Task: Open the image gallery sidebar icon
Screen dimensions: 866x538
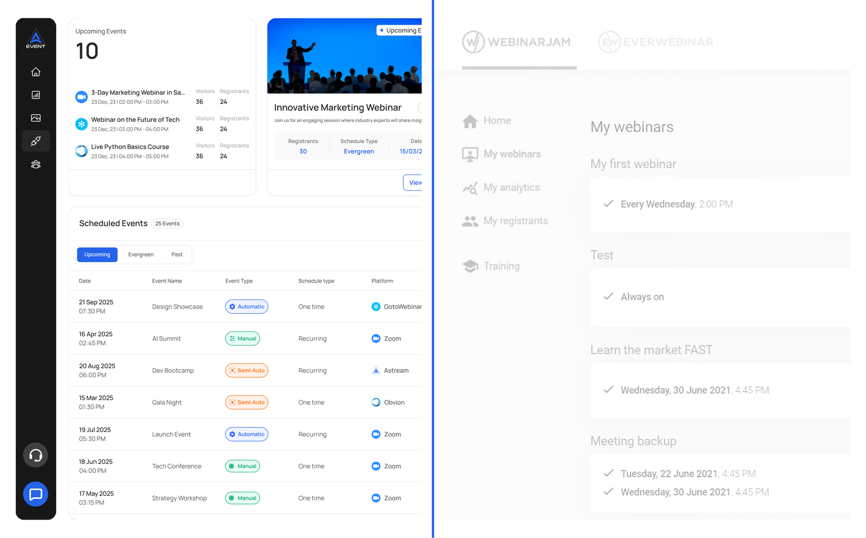Action: 36,118
